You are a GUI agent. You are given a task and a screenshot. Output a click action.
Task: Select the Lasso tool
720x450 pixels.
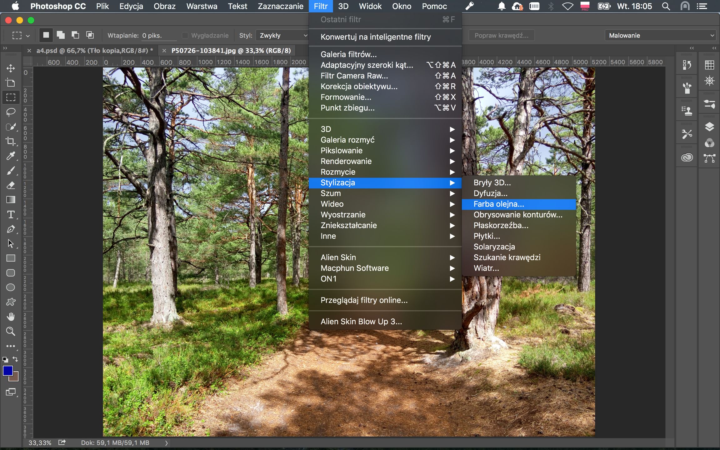(11, 112)
